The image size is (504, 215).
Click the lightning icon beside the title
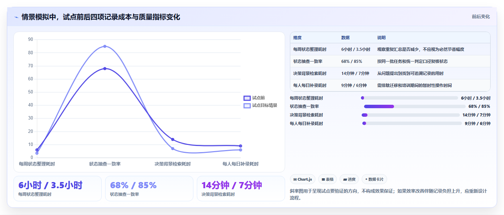tap(17, 17)
